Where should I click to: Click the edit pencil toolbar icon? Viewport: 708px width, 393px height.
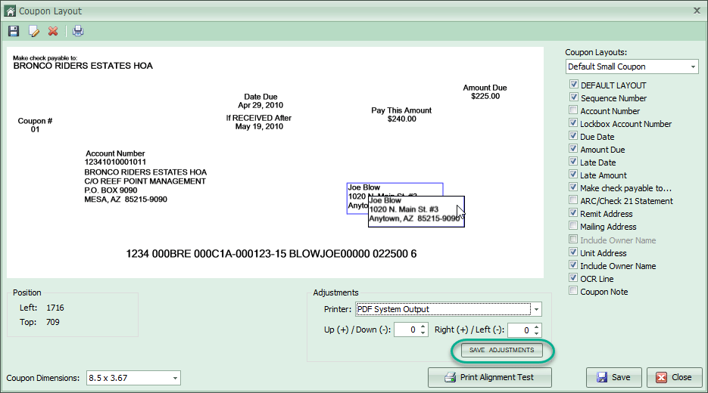pos(34,31)
